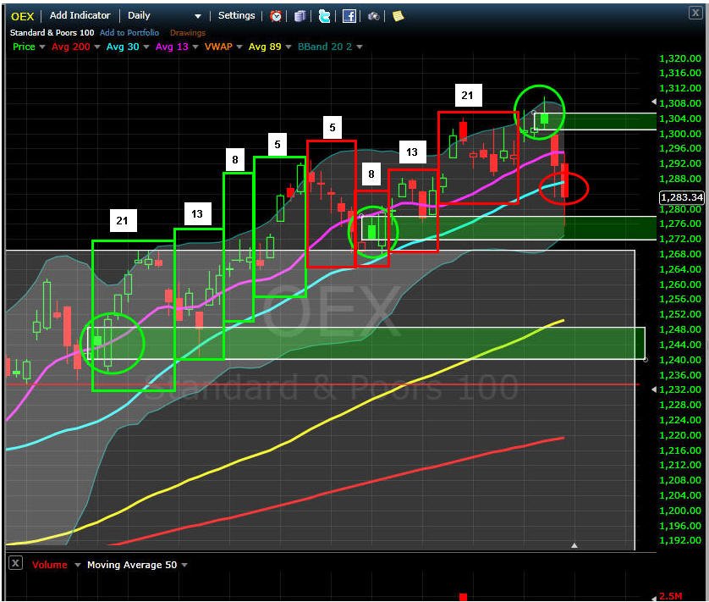This screenshot has width=709, height=602.
Task: Open the stacked documents icon in toolbar
Action: [300, 16]
